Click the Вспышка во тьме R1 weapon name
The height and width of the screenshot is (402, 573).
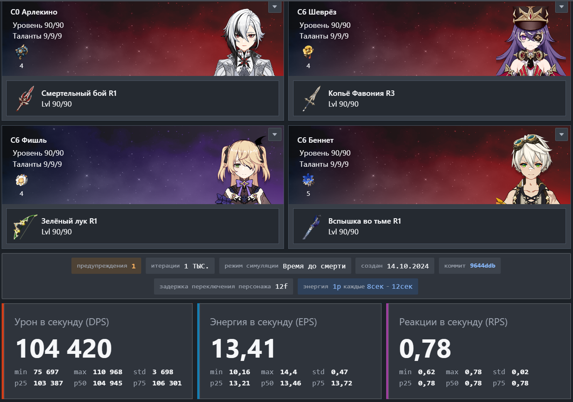(365, 221)
